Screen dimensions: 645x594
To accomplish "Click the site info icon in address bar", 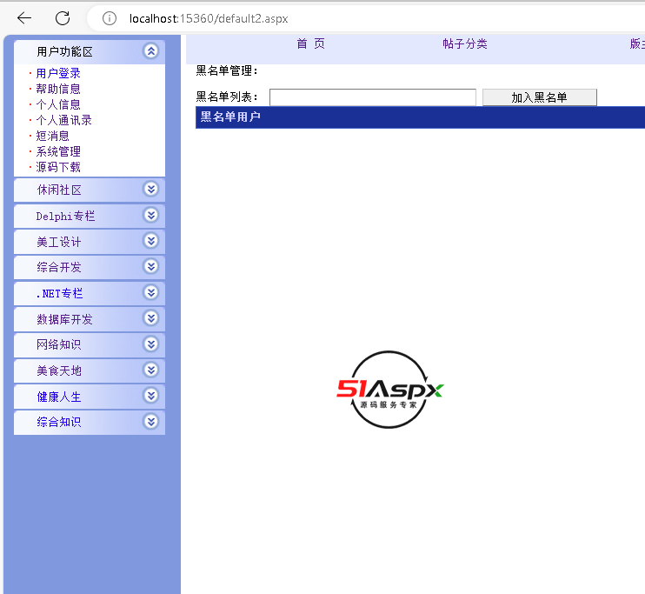I will tap(109, 18).
